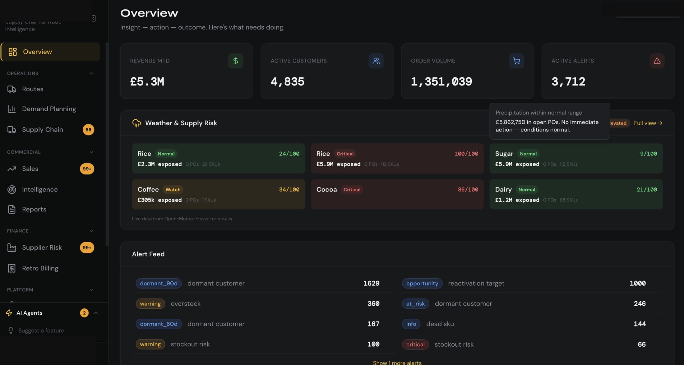This screenshot has width=684, height=365.
Task: Open the Sales page
Action: tap(50, 169)
